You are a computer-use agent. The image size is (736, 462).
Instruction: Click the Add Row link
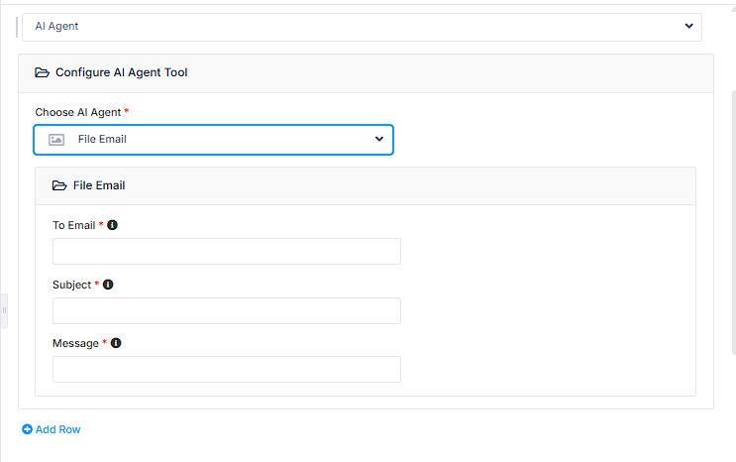[x=57, y=429]
